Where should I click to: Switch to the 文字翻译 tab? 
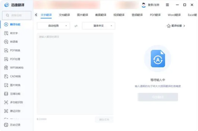click(x=46, y=15)
